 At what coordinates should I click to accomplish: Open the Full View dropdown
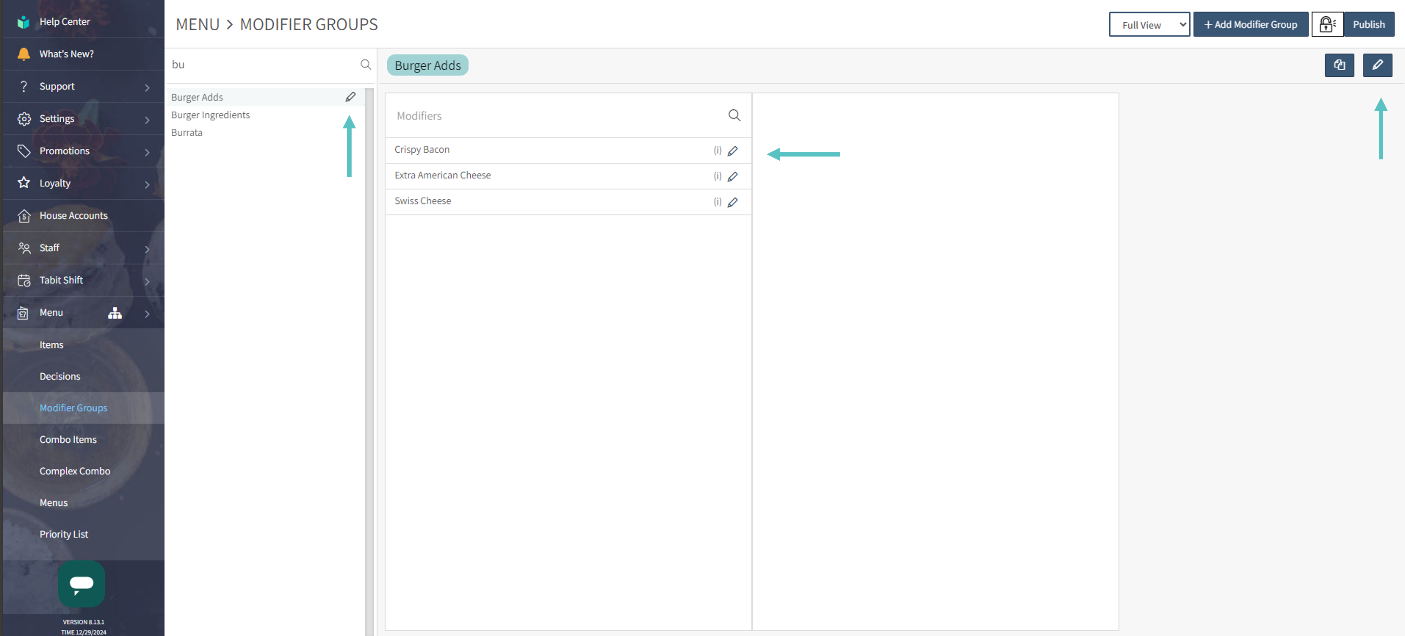[x=1149, y=25]
